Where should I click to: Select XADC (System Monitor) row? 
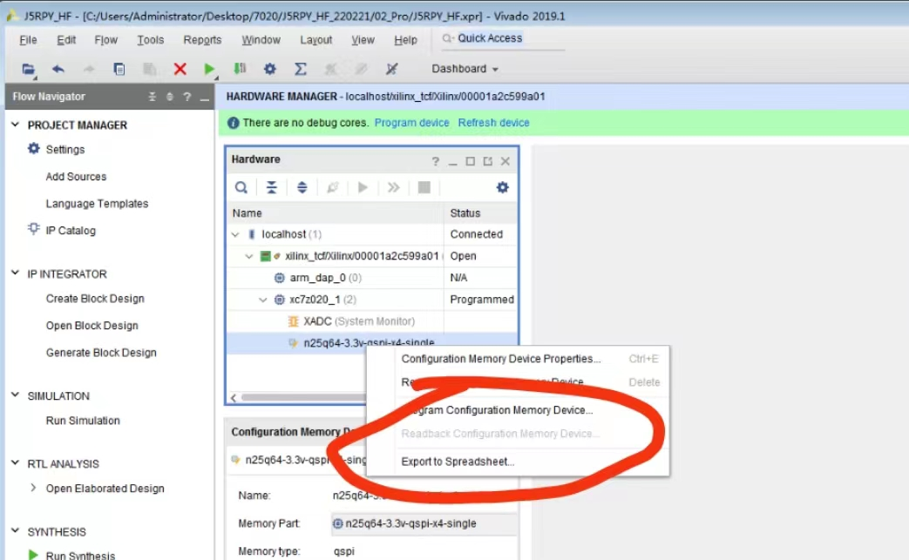point(371,321)
